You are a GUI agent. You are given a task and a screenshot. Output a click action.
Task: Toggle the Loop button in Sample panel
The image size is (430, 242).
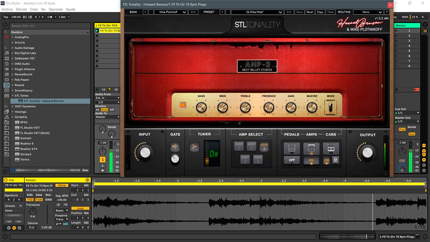[x=80, y=208]
